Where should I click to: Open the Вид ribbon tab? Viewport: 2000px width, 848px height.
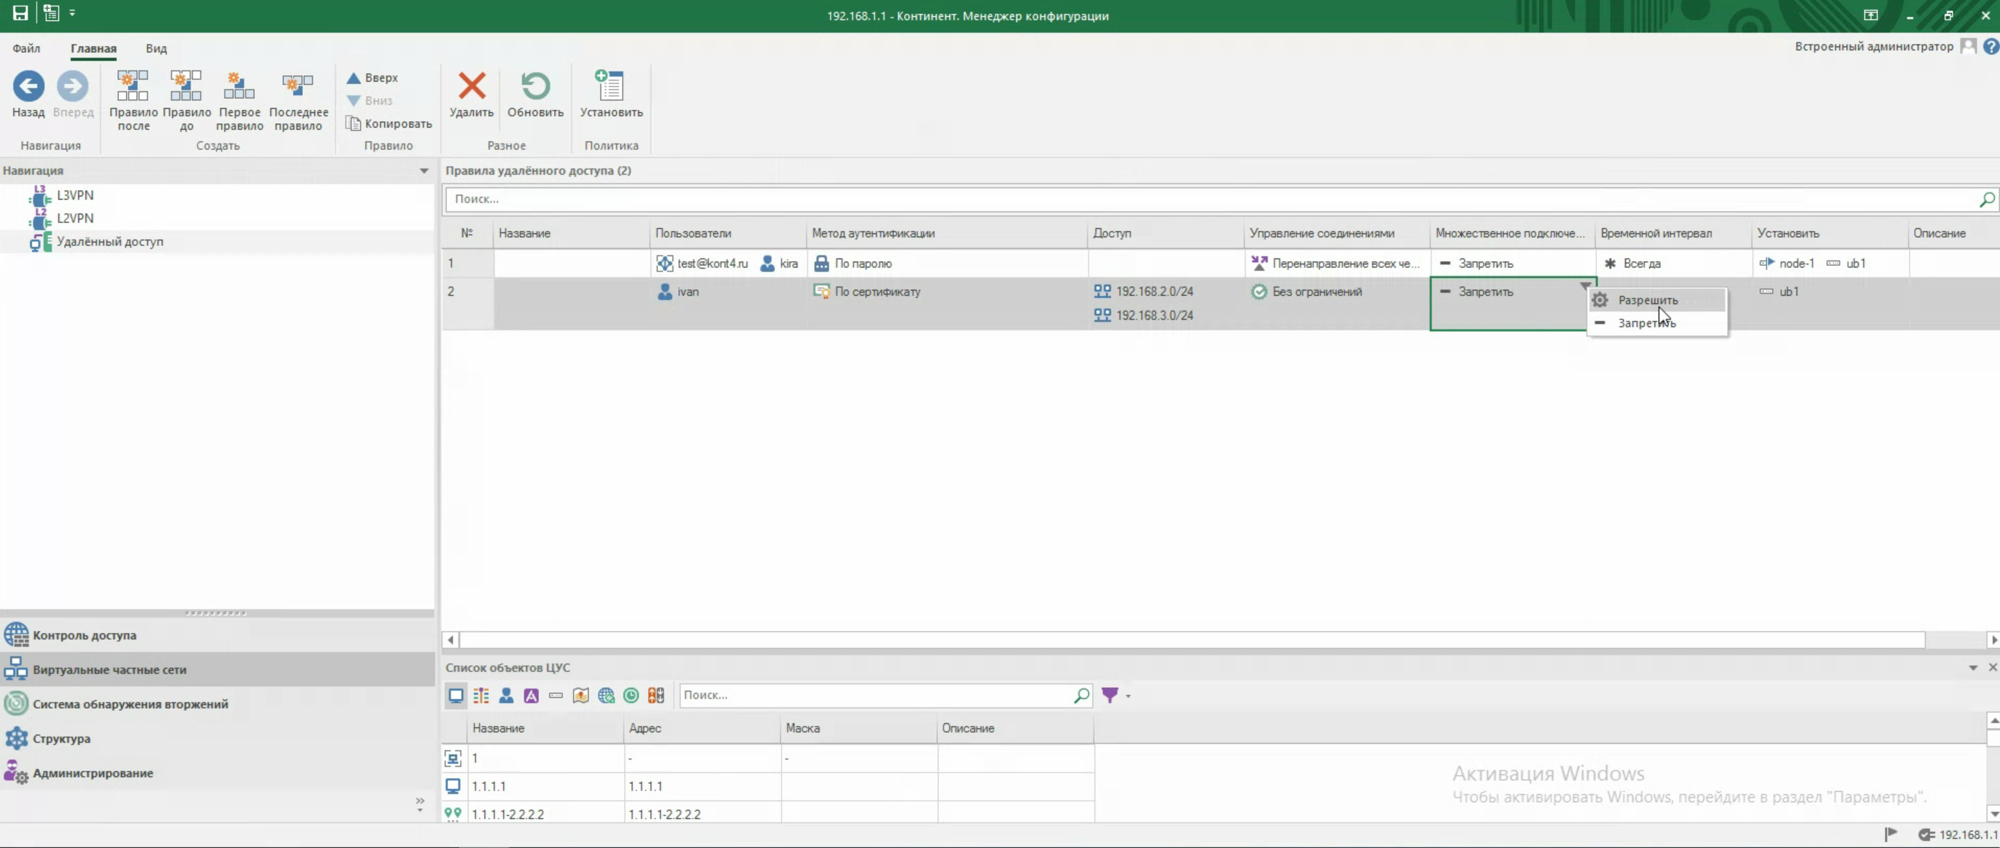156,48
